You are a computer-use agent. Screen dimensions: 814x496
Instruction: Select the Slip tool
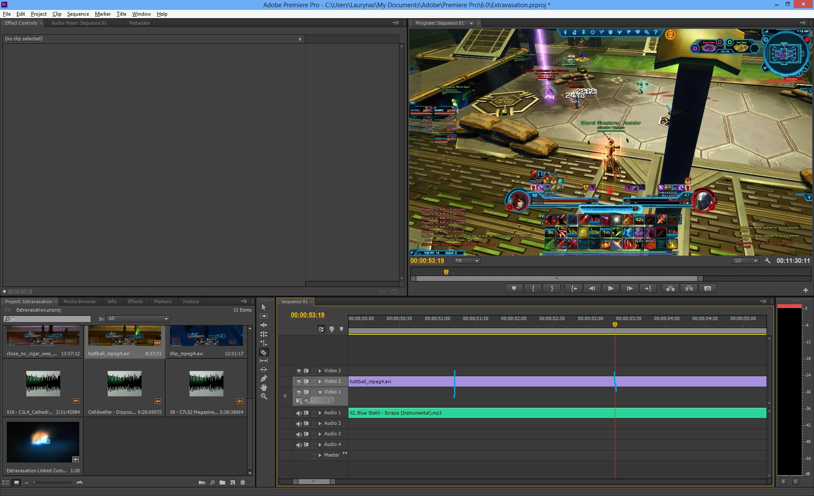264,361
